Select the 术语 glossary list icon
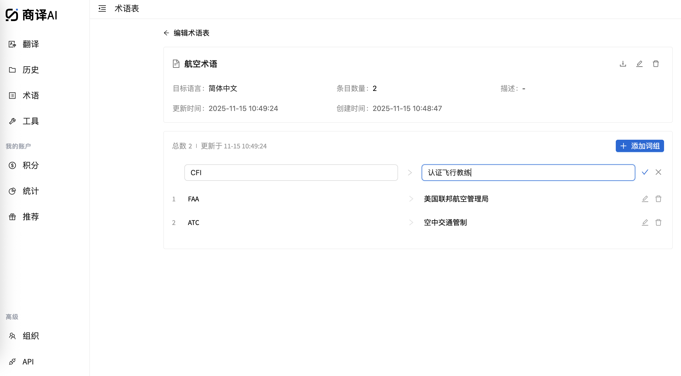Viewport: 681px width, 376px height. point(12,96)
